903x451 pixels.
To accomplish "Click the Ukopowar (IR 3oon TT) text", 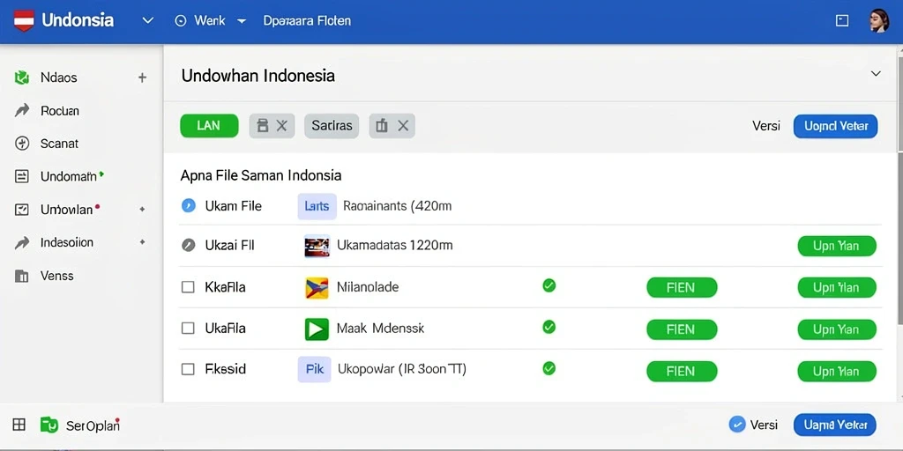I will click(401, 369).
